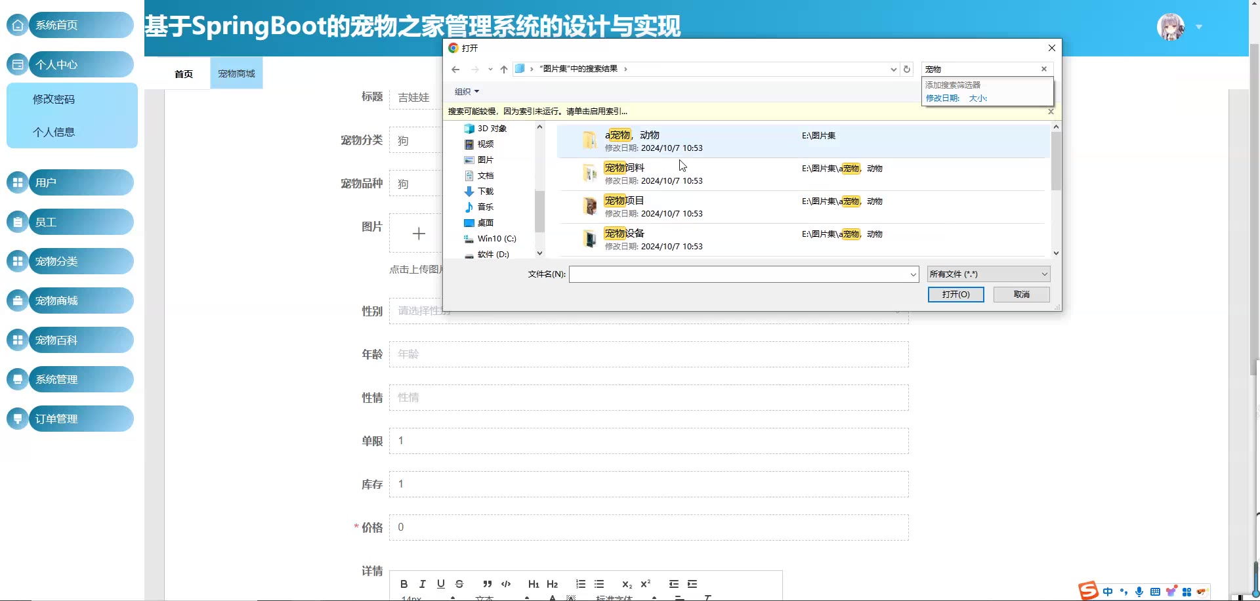Go up one folder level

[x=504, y=69]
